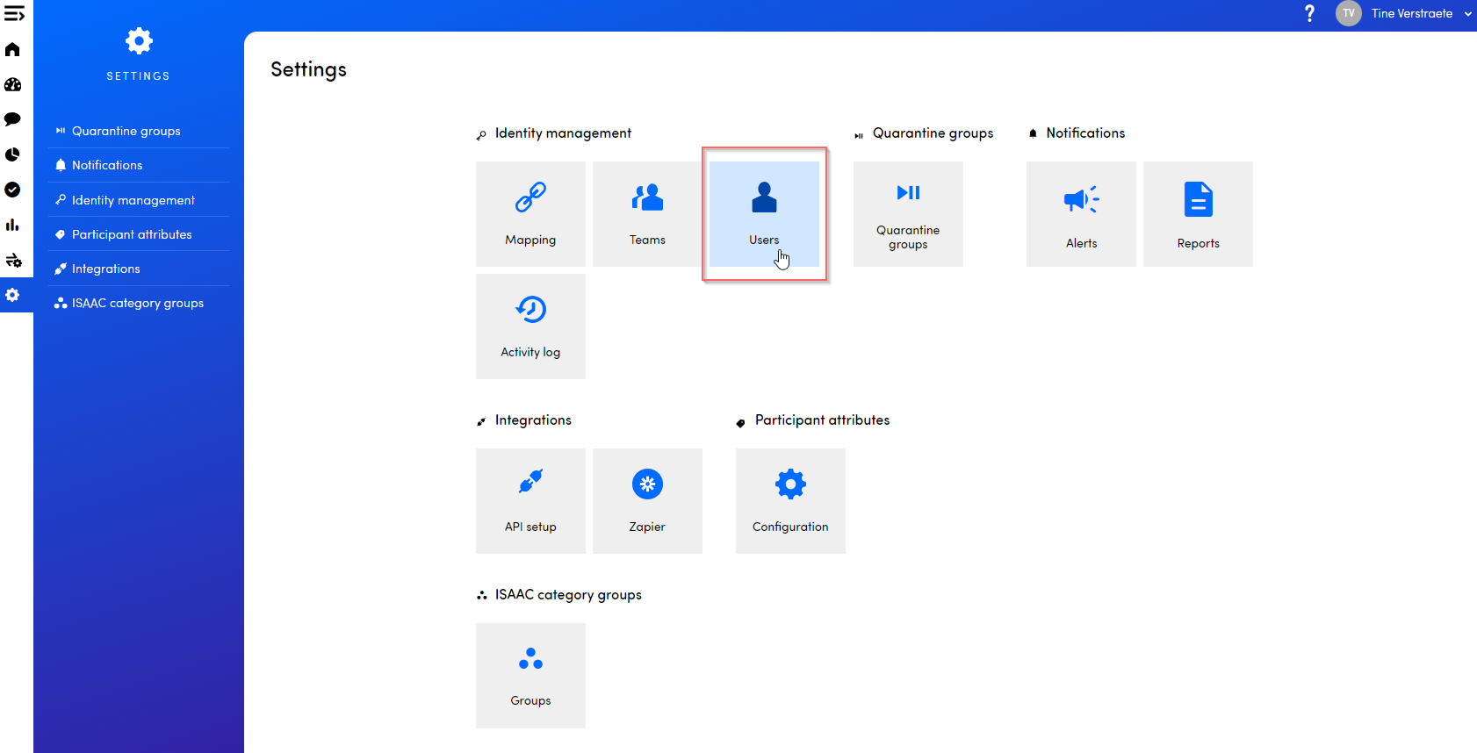Screen dimensions: 1477x753
Task: Open the Users tile
Action: tap(764, 213)
